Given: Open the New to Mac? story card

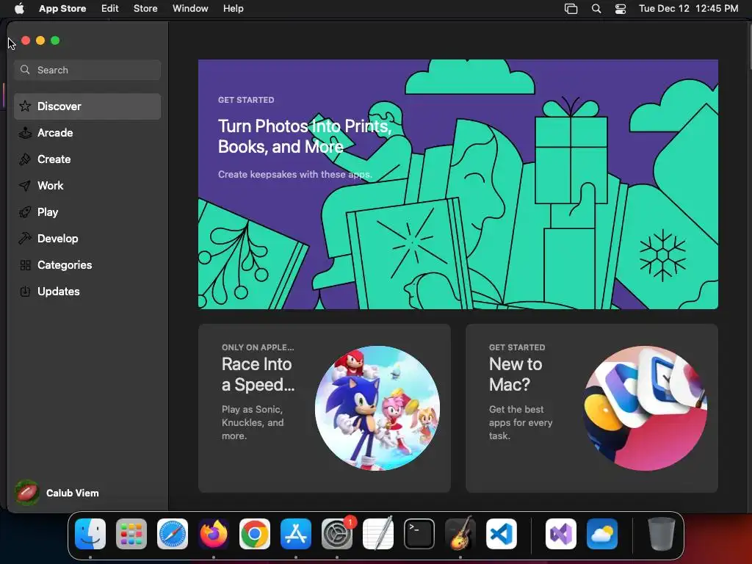Looking at the screenshot, I should (x=592, y=408).
